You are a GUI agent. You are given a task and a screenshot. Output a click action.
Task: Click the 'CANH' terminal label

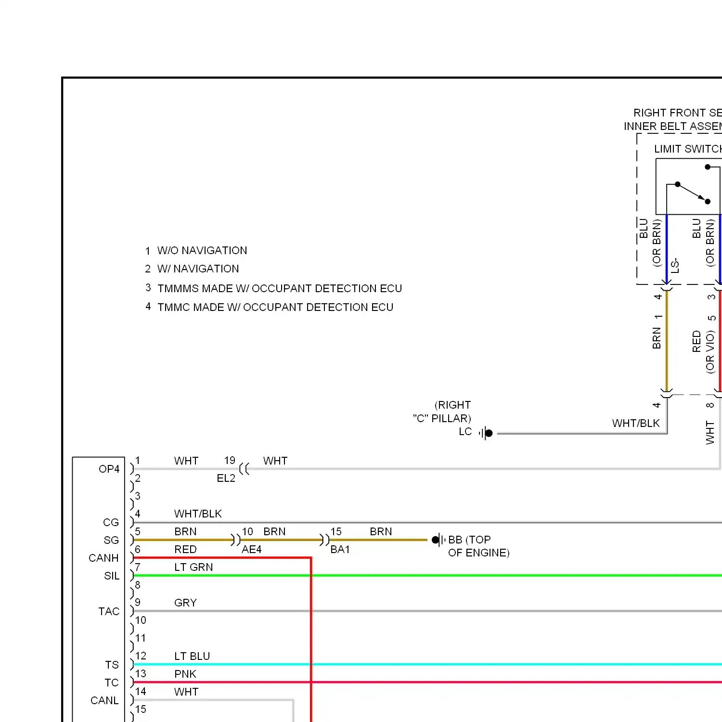point(103,558)
